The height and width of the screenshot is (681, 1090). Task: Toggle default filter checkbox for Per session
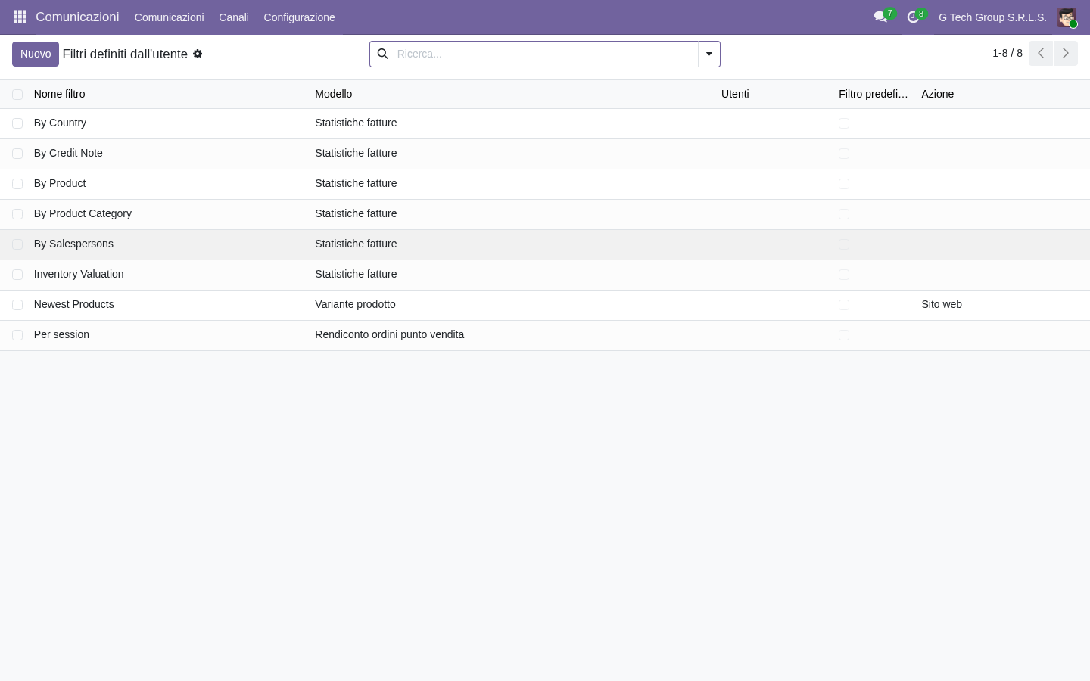[844, 335]
